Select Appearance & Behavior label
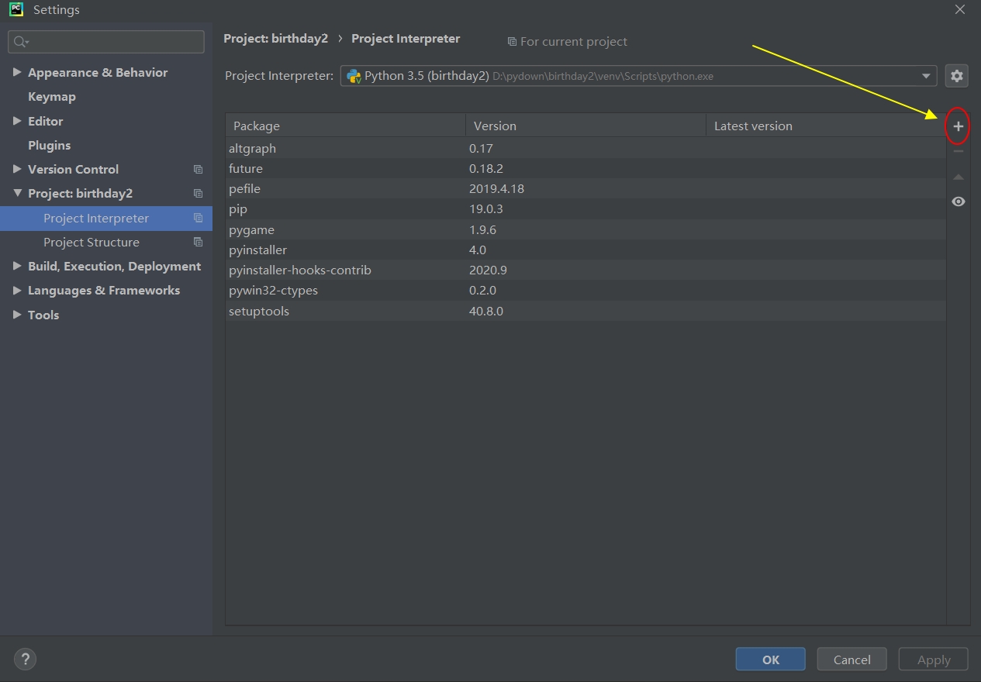 pyautogui.click(x=98, y=73)
